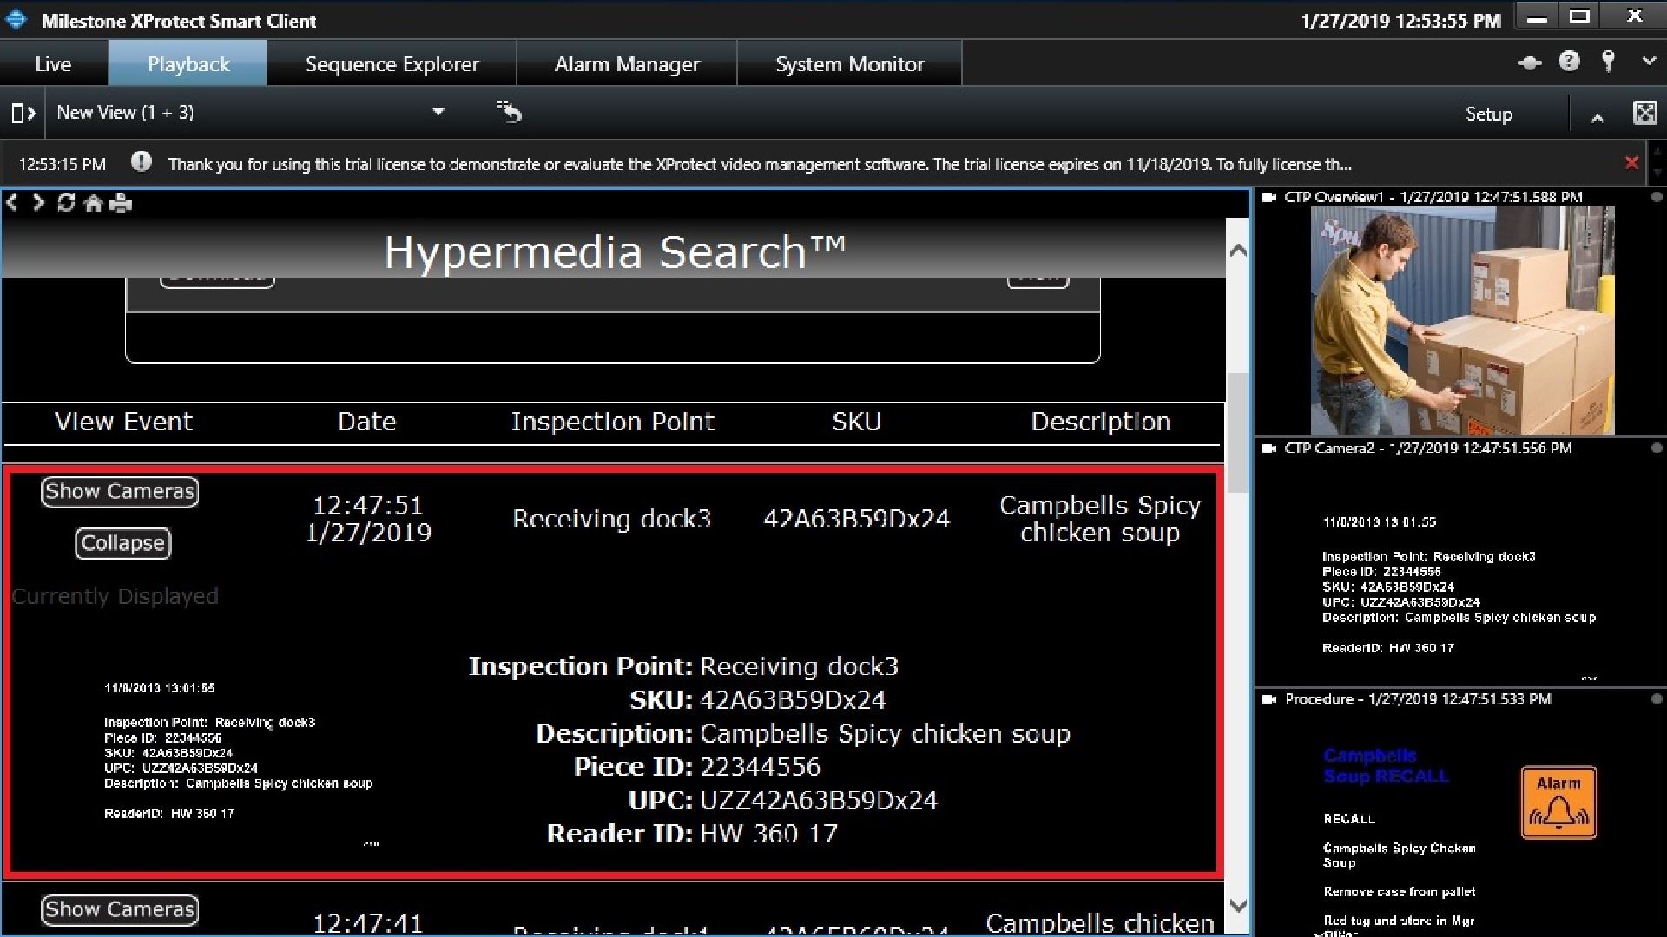Go to Alarm Manager tab
The width and height of the screenshot is (1667, 937).
(x=627, y=64)
